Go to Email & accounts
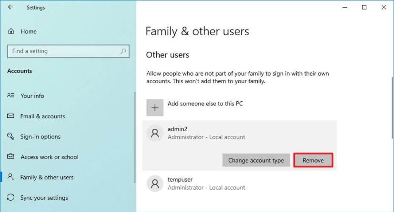Image resolution: width=394 pixels, height=212 pixels. coord(42,116)
